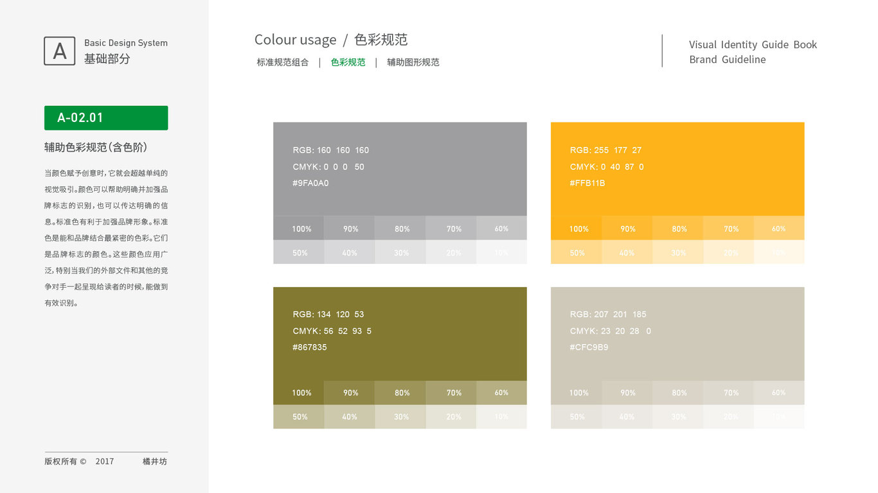Screen dimensions: 878x493
Task: Pick the beige 100% tint swatch
Action: [x=576, y=393]
